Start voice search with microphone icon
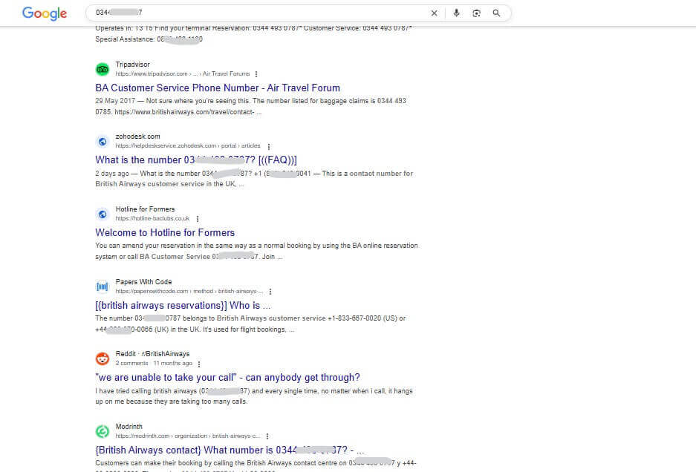 456,13
